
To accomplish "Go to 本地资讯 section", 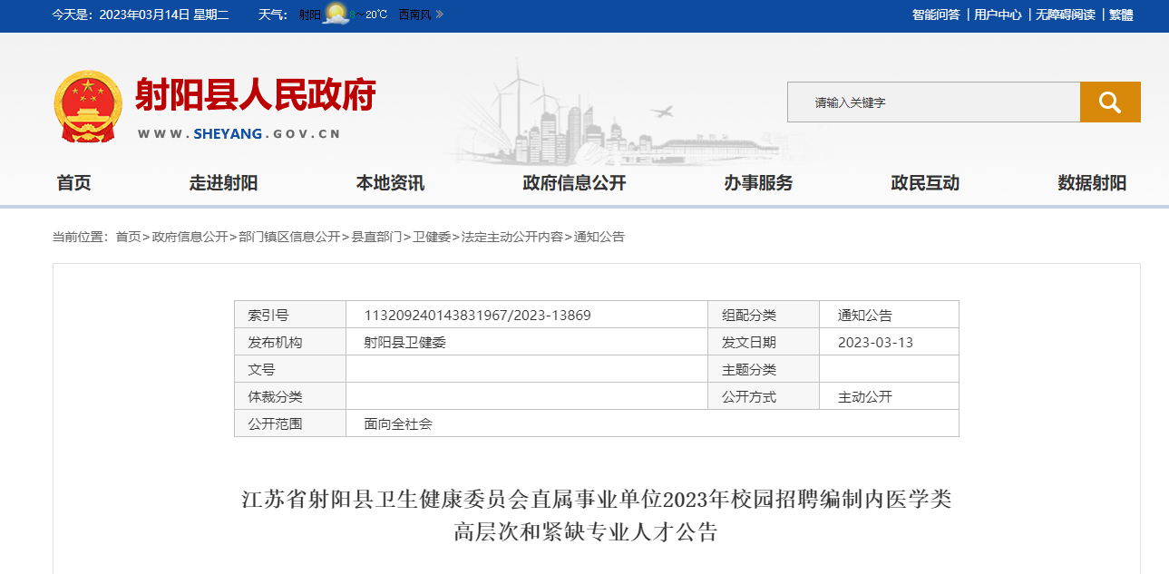I will (x=390, y=183).
